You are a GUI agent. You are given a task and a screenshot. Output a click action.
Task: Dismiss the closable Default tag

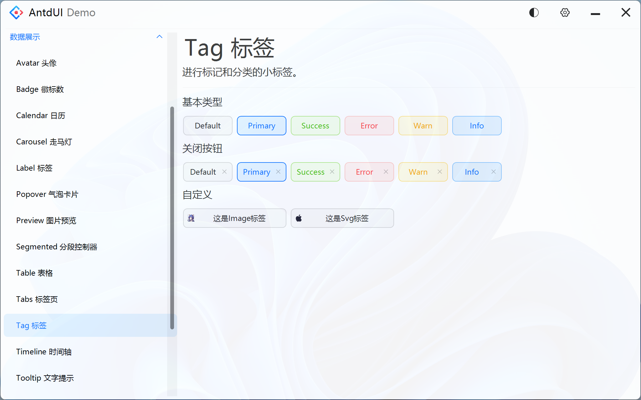click(x=224, y=172)
